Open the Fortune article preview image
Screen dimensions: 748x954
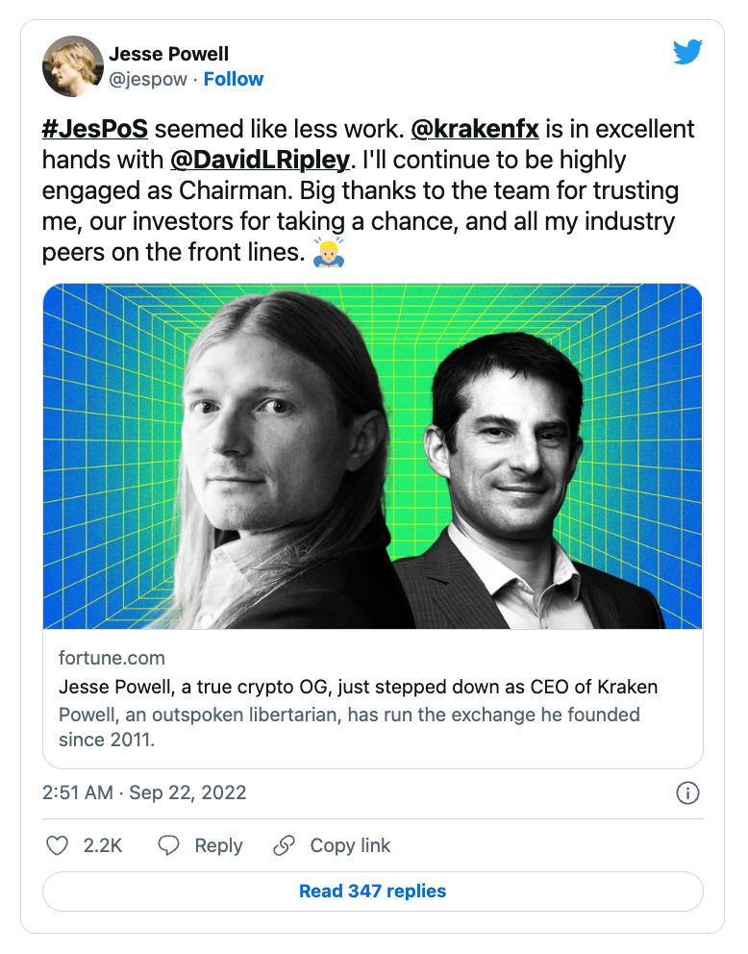pos(373,456)
